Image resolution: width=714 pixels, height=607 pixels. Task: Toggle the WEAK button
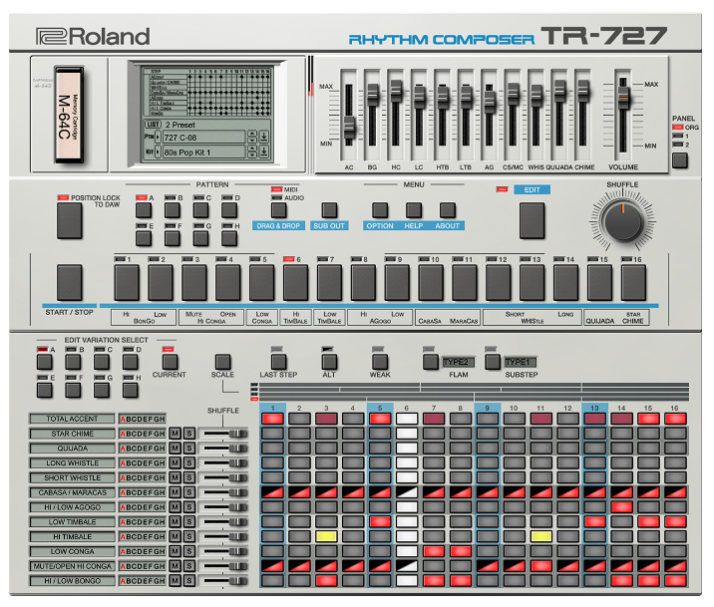coord(380,362)
